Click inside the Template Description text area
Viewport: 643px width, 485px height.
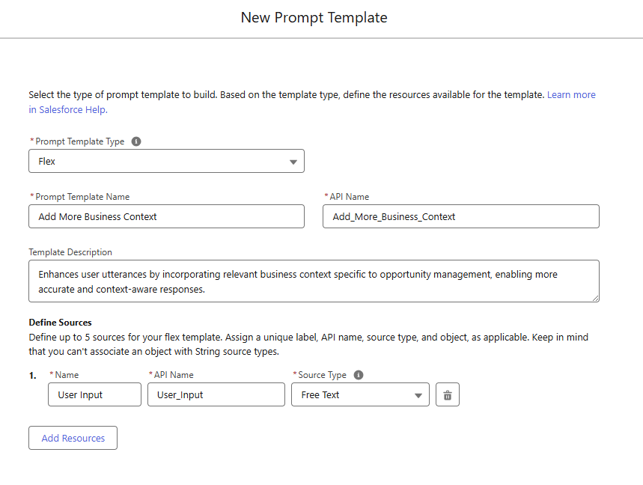coord(314,281)
